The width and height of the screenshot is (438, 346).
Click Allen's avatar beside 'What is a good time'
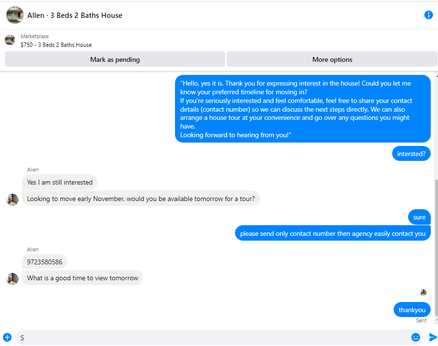(x=12, y=279)
